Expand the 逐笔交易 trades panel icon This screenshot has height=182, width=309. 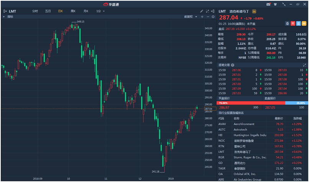304,65
